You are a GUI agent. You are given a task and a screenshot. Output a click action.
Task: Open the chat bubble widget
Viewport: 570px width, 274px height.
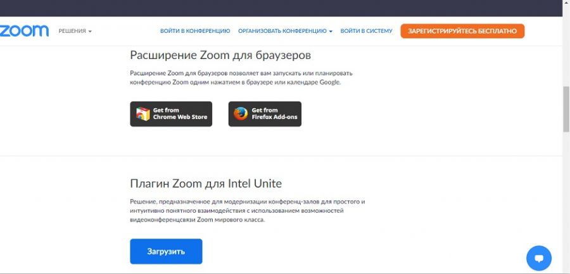(x=539, y=258)
